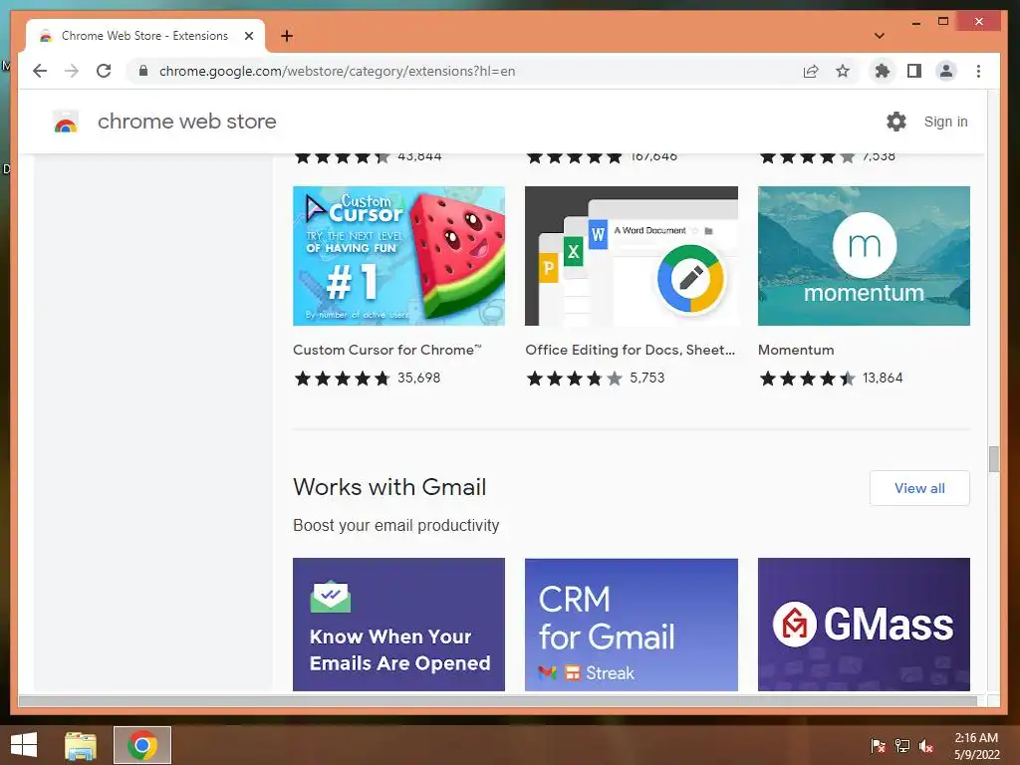Bookmark this tab with the star icon
Screen dimensions: 1020x765
(843, 71)
